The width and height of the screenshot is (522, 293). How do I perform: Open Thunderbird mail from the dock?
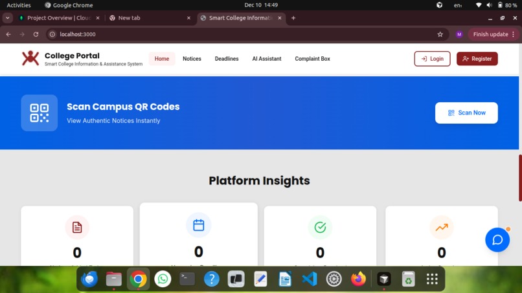coord(89,279)
